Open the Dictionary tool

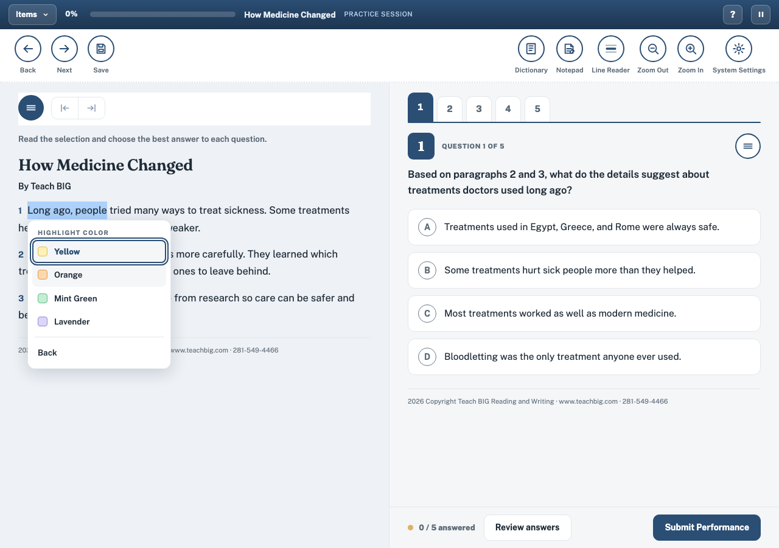pyautogui.click(x=531, y=49)
